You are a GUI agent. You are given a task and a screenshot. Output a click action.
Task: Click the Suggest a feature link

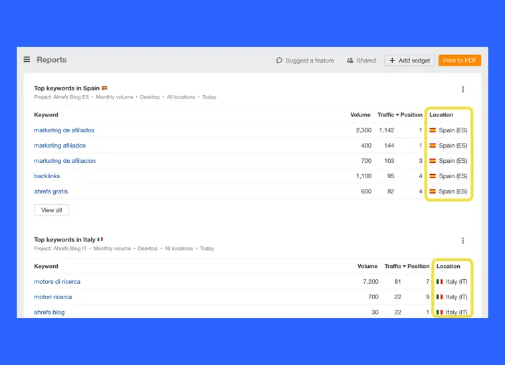(305, 61)
